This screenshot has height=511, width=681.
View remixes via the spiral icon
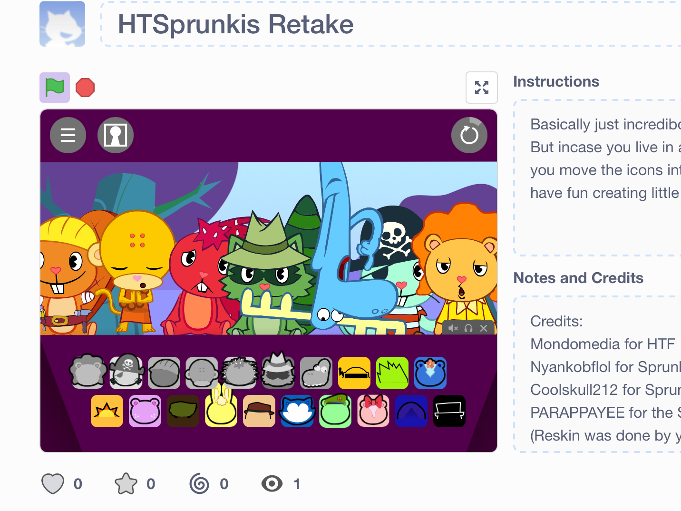pos(199,484)
